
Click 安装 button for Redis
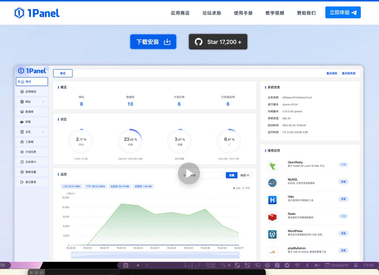coord(343,216)
